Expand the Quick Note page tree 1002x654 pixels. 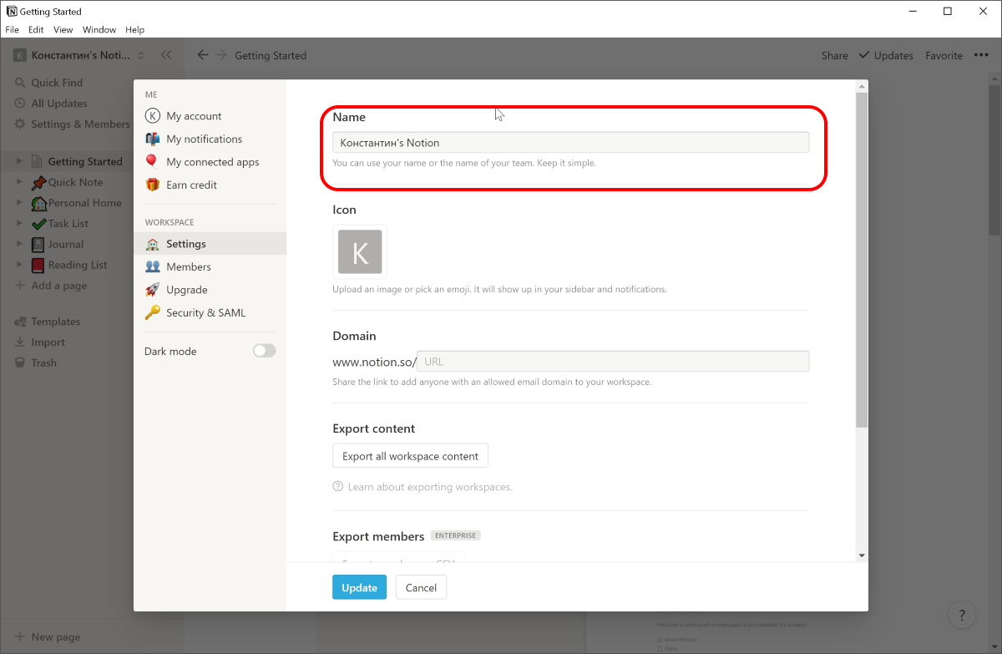click(20, 182)
